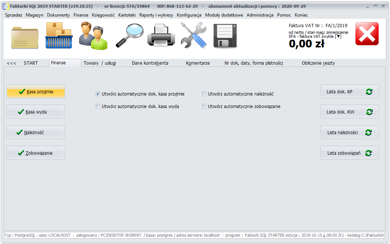Image resolution: width=390 pixels, height=244 pixels.
Task: Click refresh icon on Lista dok. KP
Action: (369, 92)
